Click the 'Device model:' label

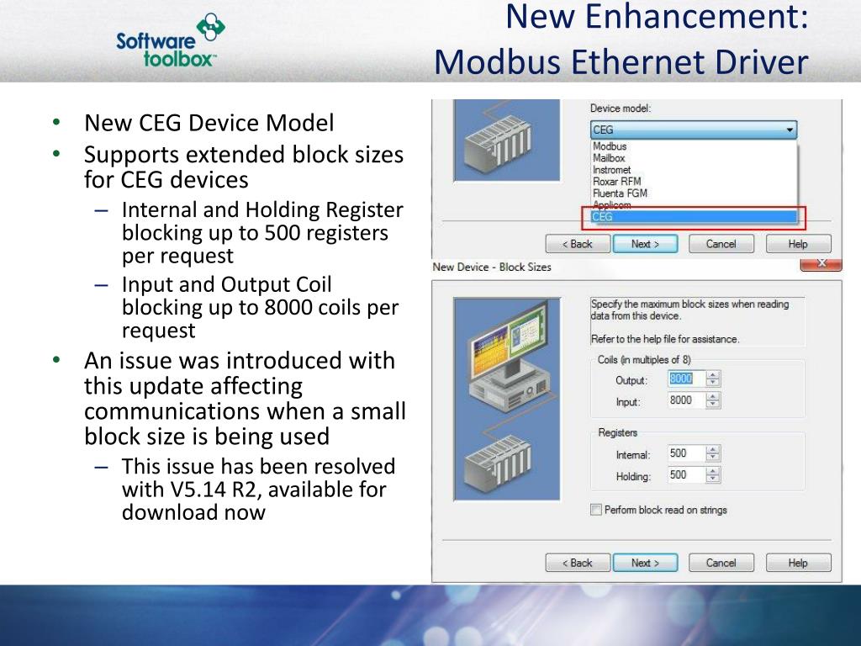621,109
